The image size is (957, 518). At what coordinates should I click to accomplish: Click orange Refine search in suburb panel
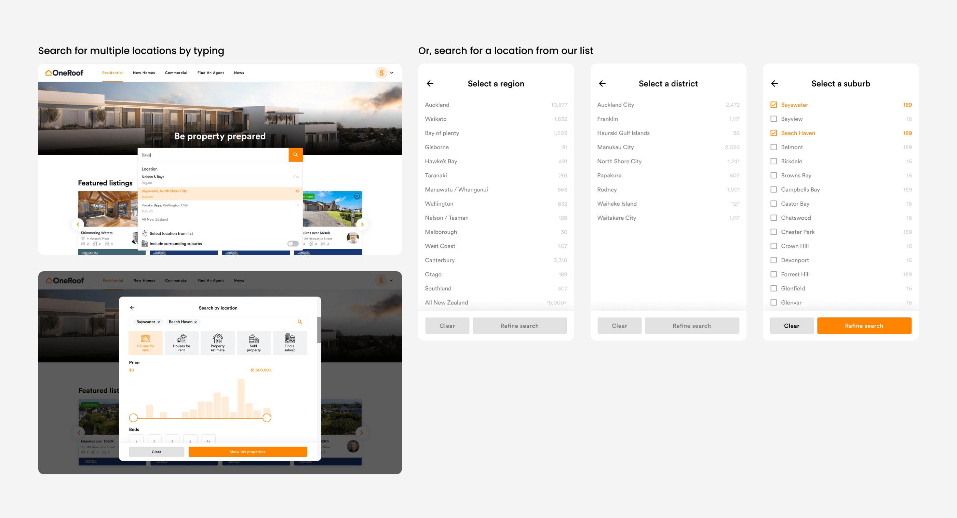pyautogui.click(x=864, y=326)
